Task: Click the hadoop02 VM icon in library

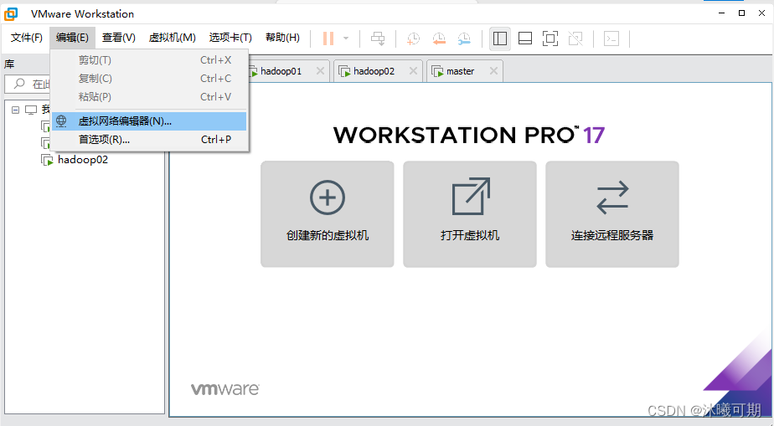Action: pos(47,160)
